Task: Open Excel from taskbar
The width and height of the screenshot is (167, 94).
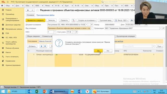Action: point(37,91)
